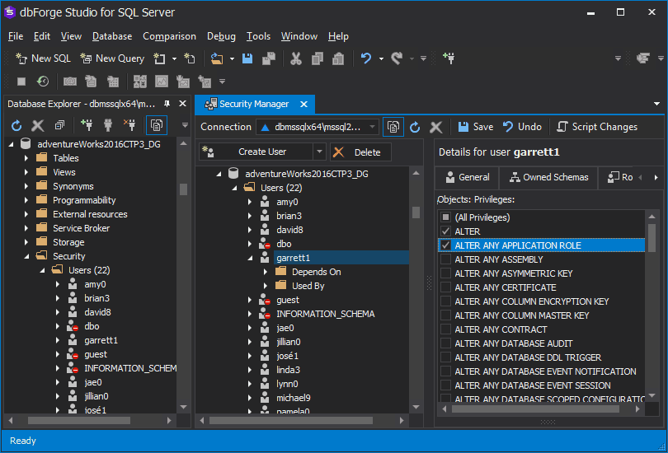The height and width of the screenshot is (453, 668).
Task: Click the Save disk icon in main toolbar
Action: click(247, 58)
